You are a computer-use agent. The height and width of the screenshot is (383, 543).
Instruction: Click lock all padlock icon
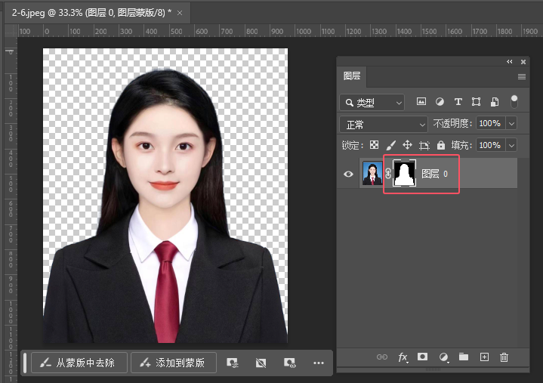point(440,145)
